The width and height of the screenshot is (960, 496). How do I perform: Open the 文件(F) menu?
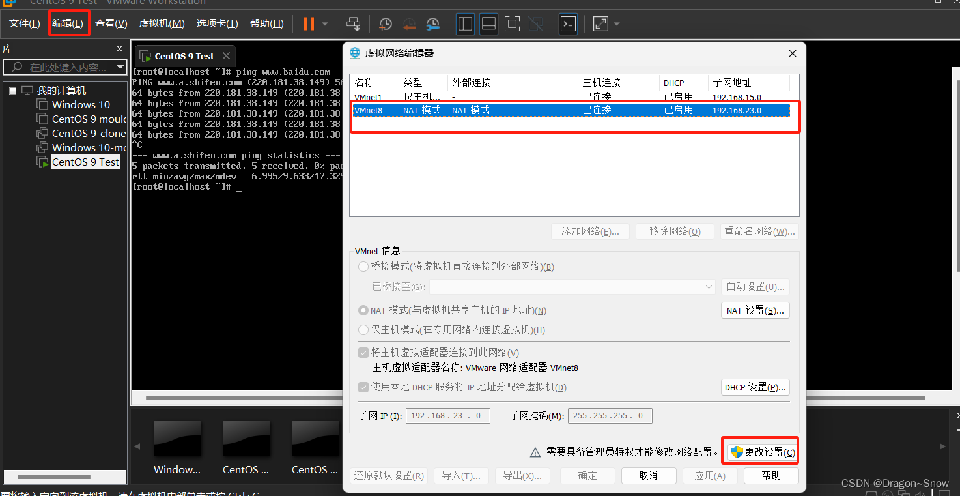coord(25,23)
